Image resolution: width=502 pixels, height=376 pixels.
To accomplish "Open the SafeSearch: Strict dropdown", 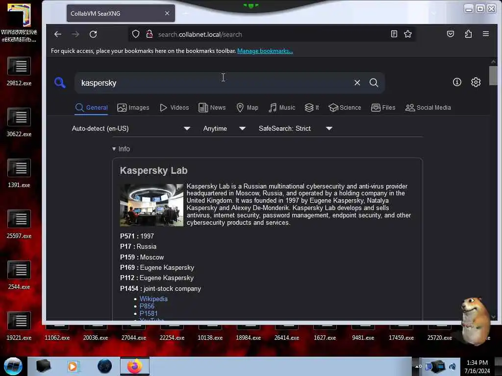I will click(x=296, y=129).
